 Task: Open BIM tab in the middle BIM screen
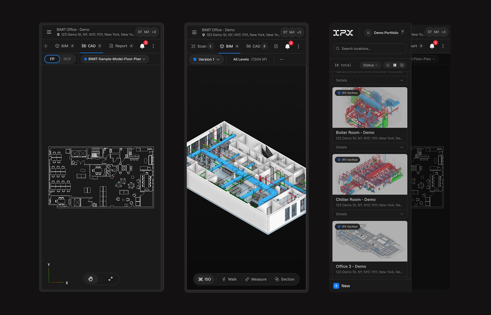click(x=229, y=46)
